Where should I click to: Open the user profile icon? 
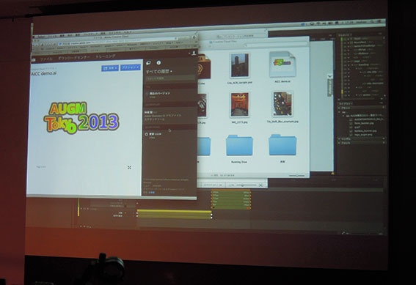194,53
